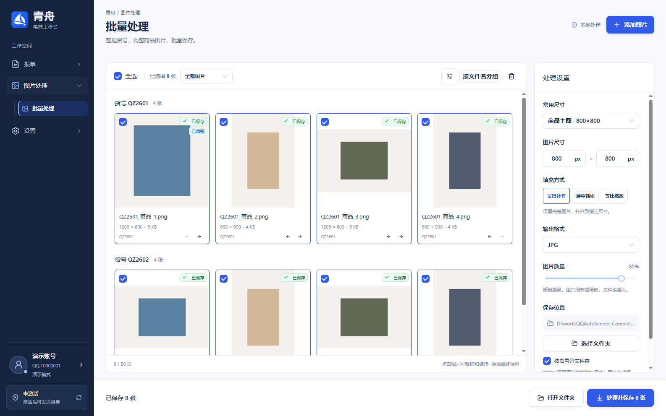This screenshot has width=666, height=416.
Task: Click the shield icon beside 未激活
Action: tap(16, 398)
